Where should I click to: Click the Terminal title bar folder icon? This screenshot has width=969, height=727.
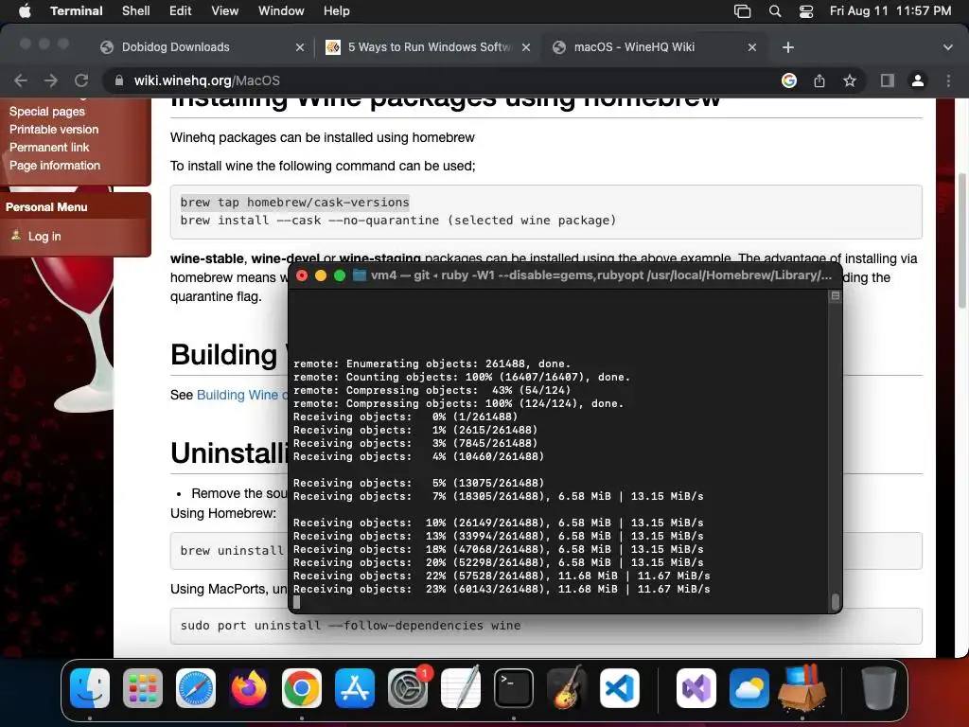point(359,275)
